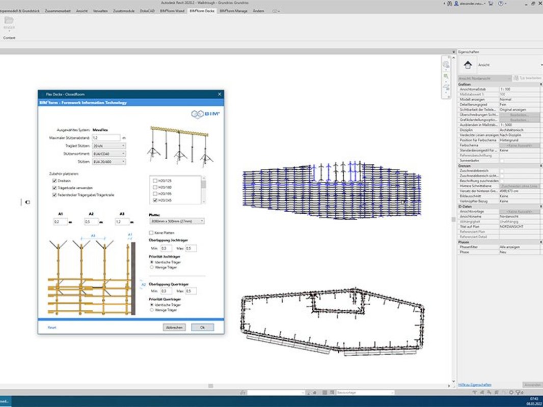Click the Maximaler Stützenabstand input field
543x407 pixels.
coord(106,137)
